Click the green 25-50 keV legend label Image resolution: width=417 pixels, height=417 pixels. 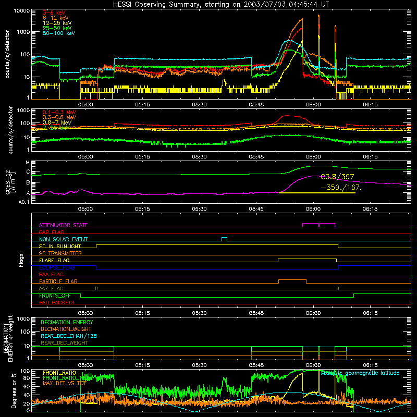(57, 28)
